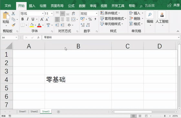Switch to 公式 tab
The image size is (181, 118).
(x=71, y=6)
